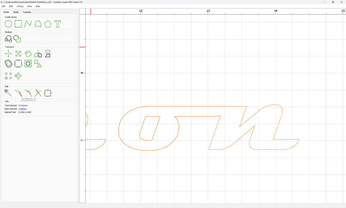The image size is (346, 208).
Task: Pick the Curve shape tool
Action: pos(38,24)
